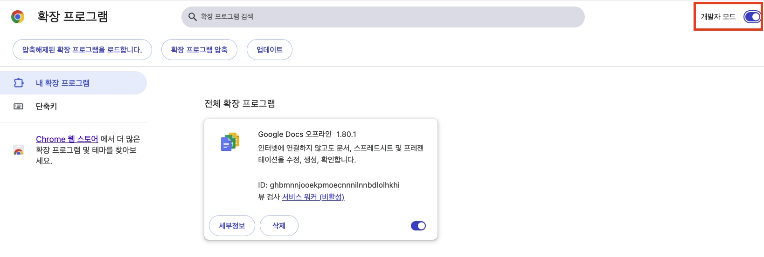The height and width of the screenshot is (257, 764).
Task: Open the Chrome 웹 스토어 link
Action: pyautogui.click(x=67, y=139)
